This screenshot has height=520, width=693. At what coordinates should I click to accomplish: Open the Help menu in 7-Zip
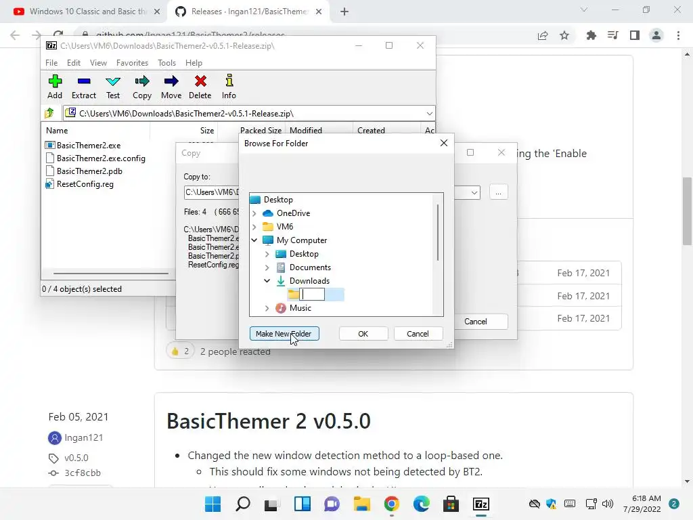click(194, 63)
